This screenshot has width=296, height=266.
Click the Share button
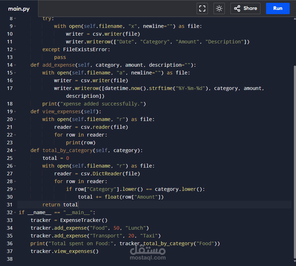[x=245, y=8]
